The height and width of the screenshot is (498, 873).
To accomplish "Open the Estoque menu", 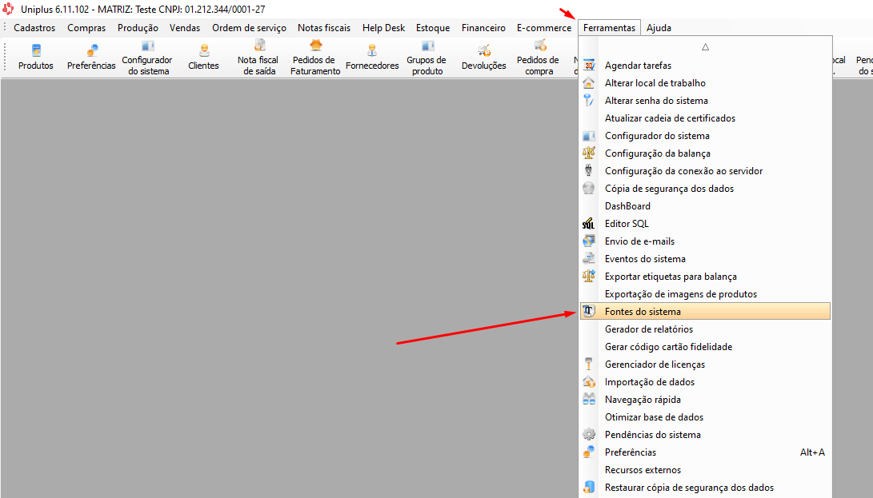I will click(433, 28).
